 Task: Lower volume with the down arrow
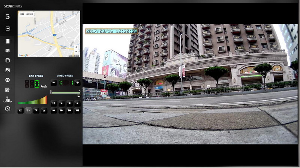(x=36, y=110)
